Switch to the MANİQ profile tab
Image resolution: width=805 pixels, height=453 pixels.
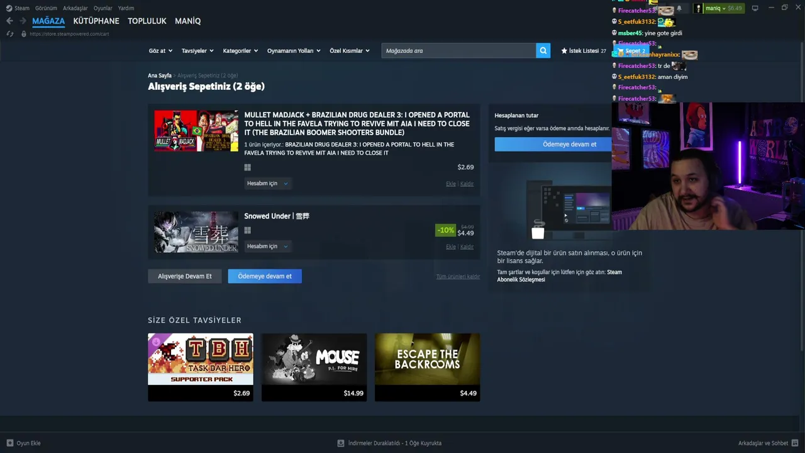(x=188, y=21)
